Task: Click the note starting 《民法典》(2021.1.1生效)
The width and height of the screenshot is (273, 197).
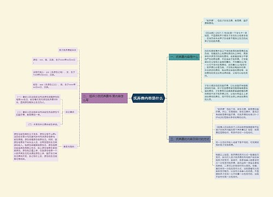Action: 226,37
